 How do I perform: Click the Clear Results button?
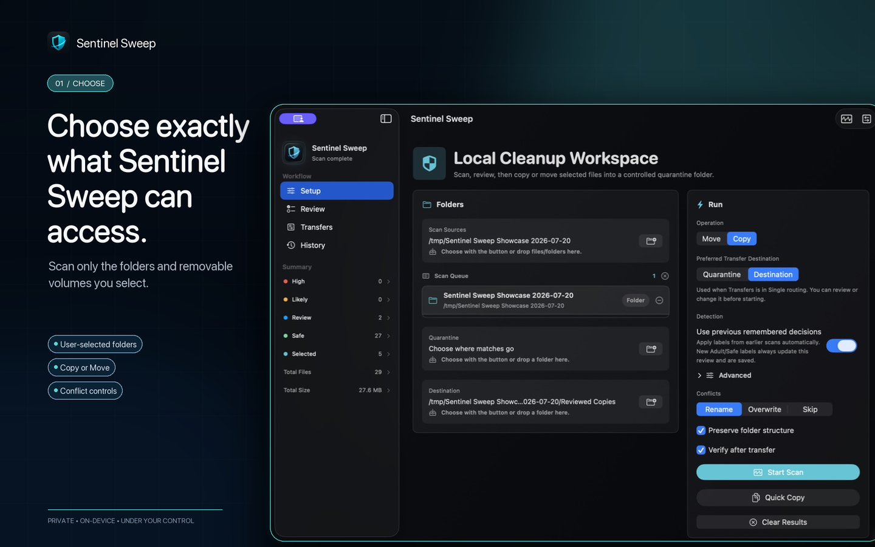pos(778,523)
